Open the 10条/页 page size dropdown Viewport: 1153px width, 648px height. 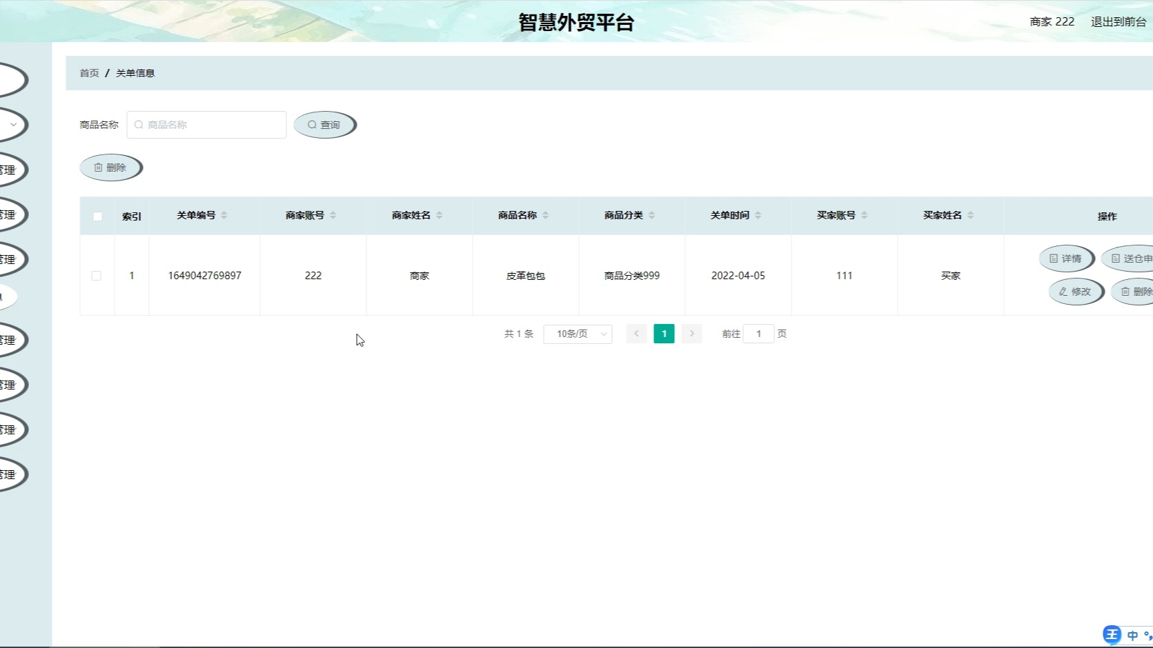tap(578, 334)
